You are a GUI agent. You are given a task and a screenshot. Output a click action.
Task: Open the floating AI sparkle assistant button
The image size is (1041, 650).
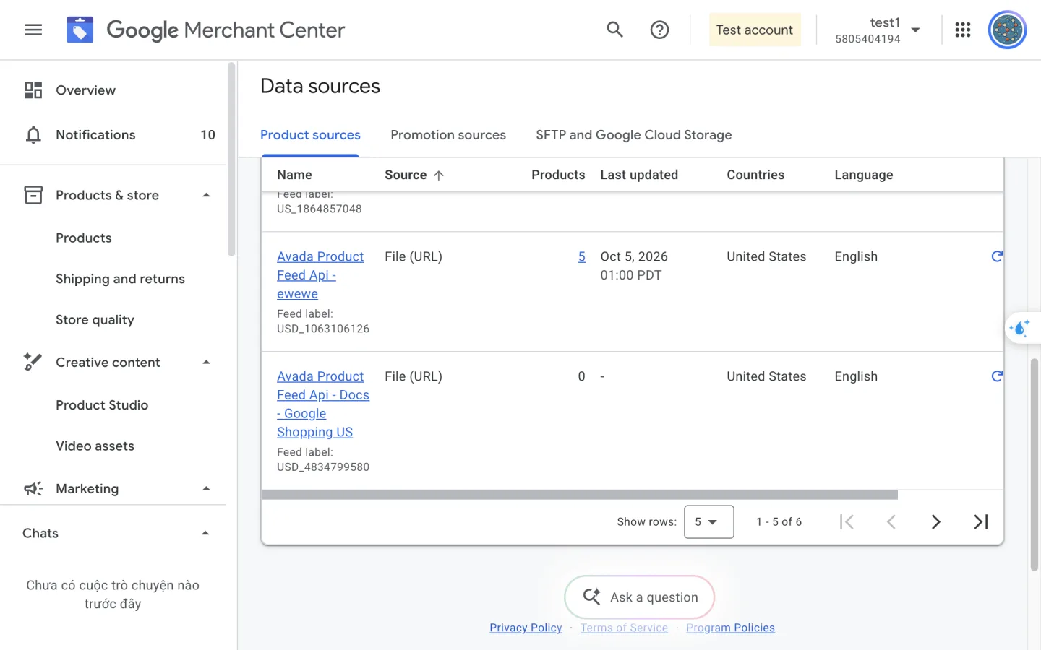(1020, 328)
